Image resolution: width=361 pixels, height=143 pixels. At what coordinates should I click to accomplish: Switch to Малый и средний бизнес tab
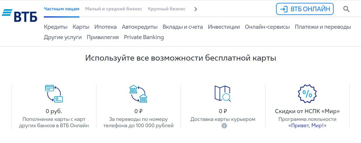(x=114, y=9)
